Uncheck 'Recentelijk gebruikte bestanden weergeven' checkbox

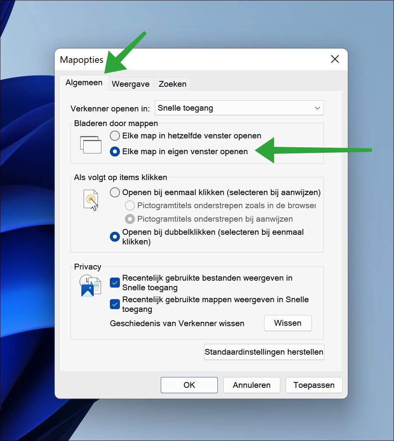115,283
